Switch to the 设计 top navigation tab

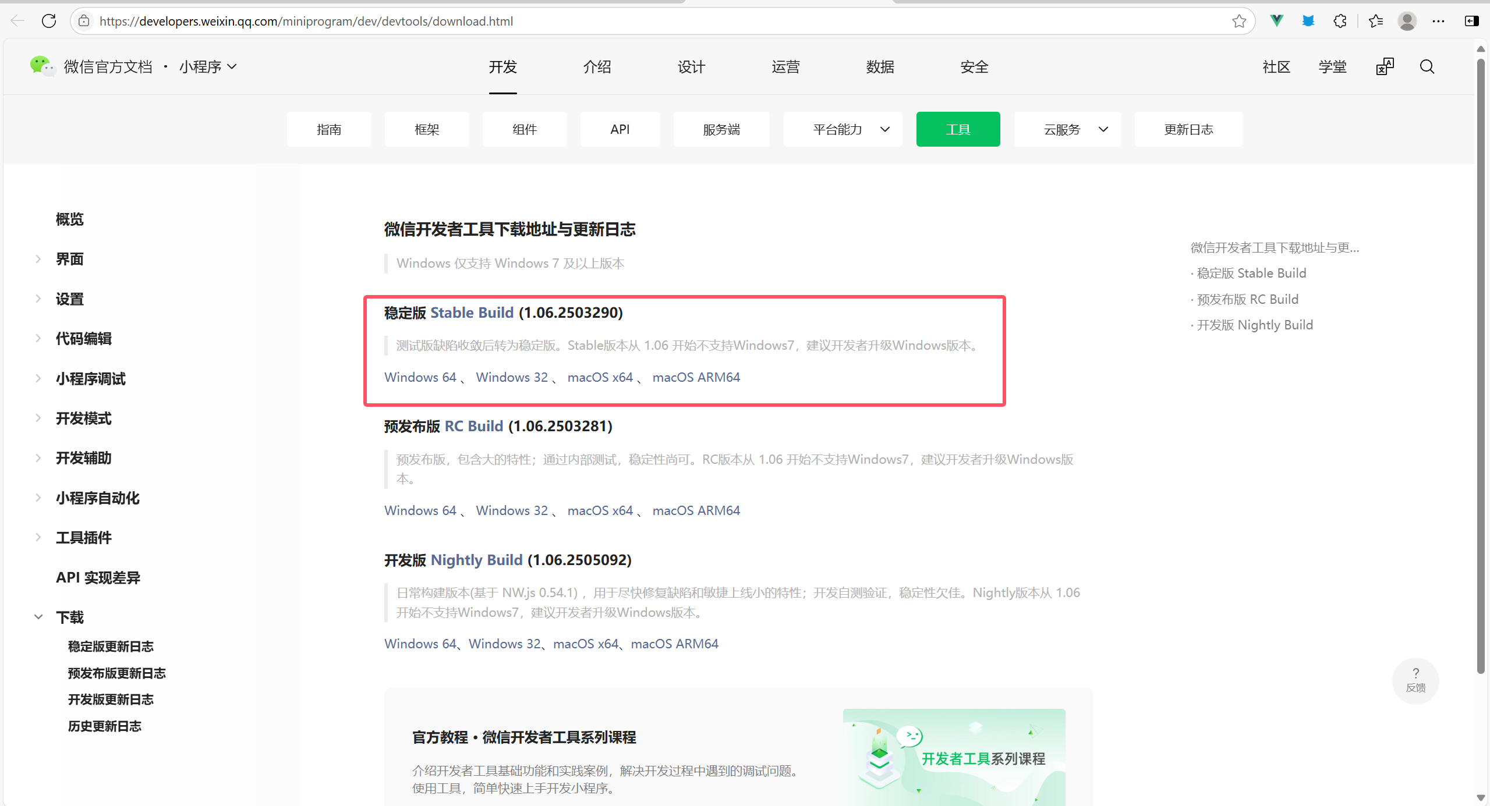pyautogui.click(x=691, y=67)
